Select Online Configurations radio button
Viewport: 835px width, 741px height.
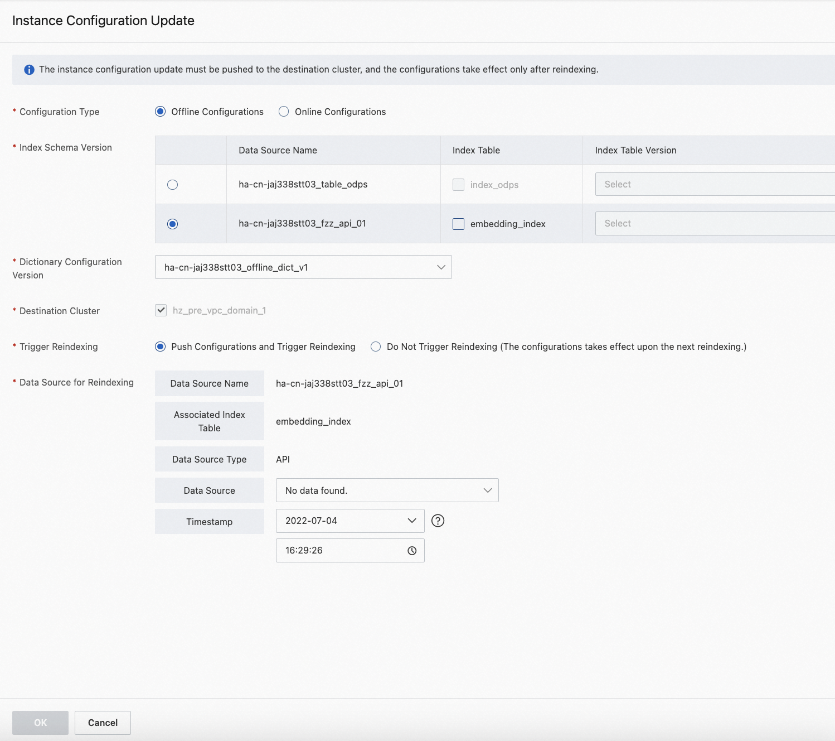click(x=284, y=112)
